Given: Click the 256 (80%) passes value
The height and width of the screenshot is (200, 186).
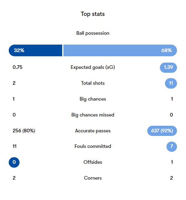Looking at the screenshot, I should click(24, 131).
